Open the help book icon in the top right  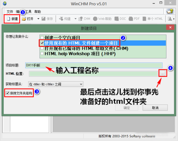170,11
